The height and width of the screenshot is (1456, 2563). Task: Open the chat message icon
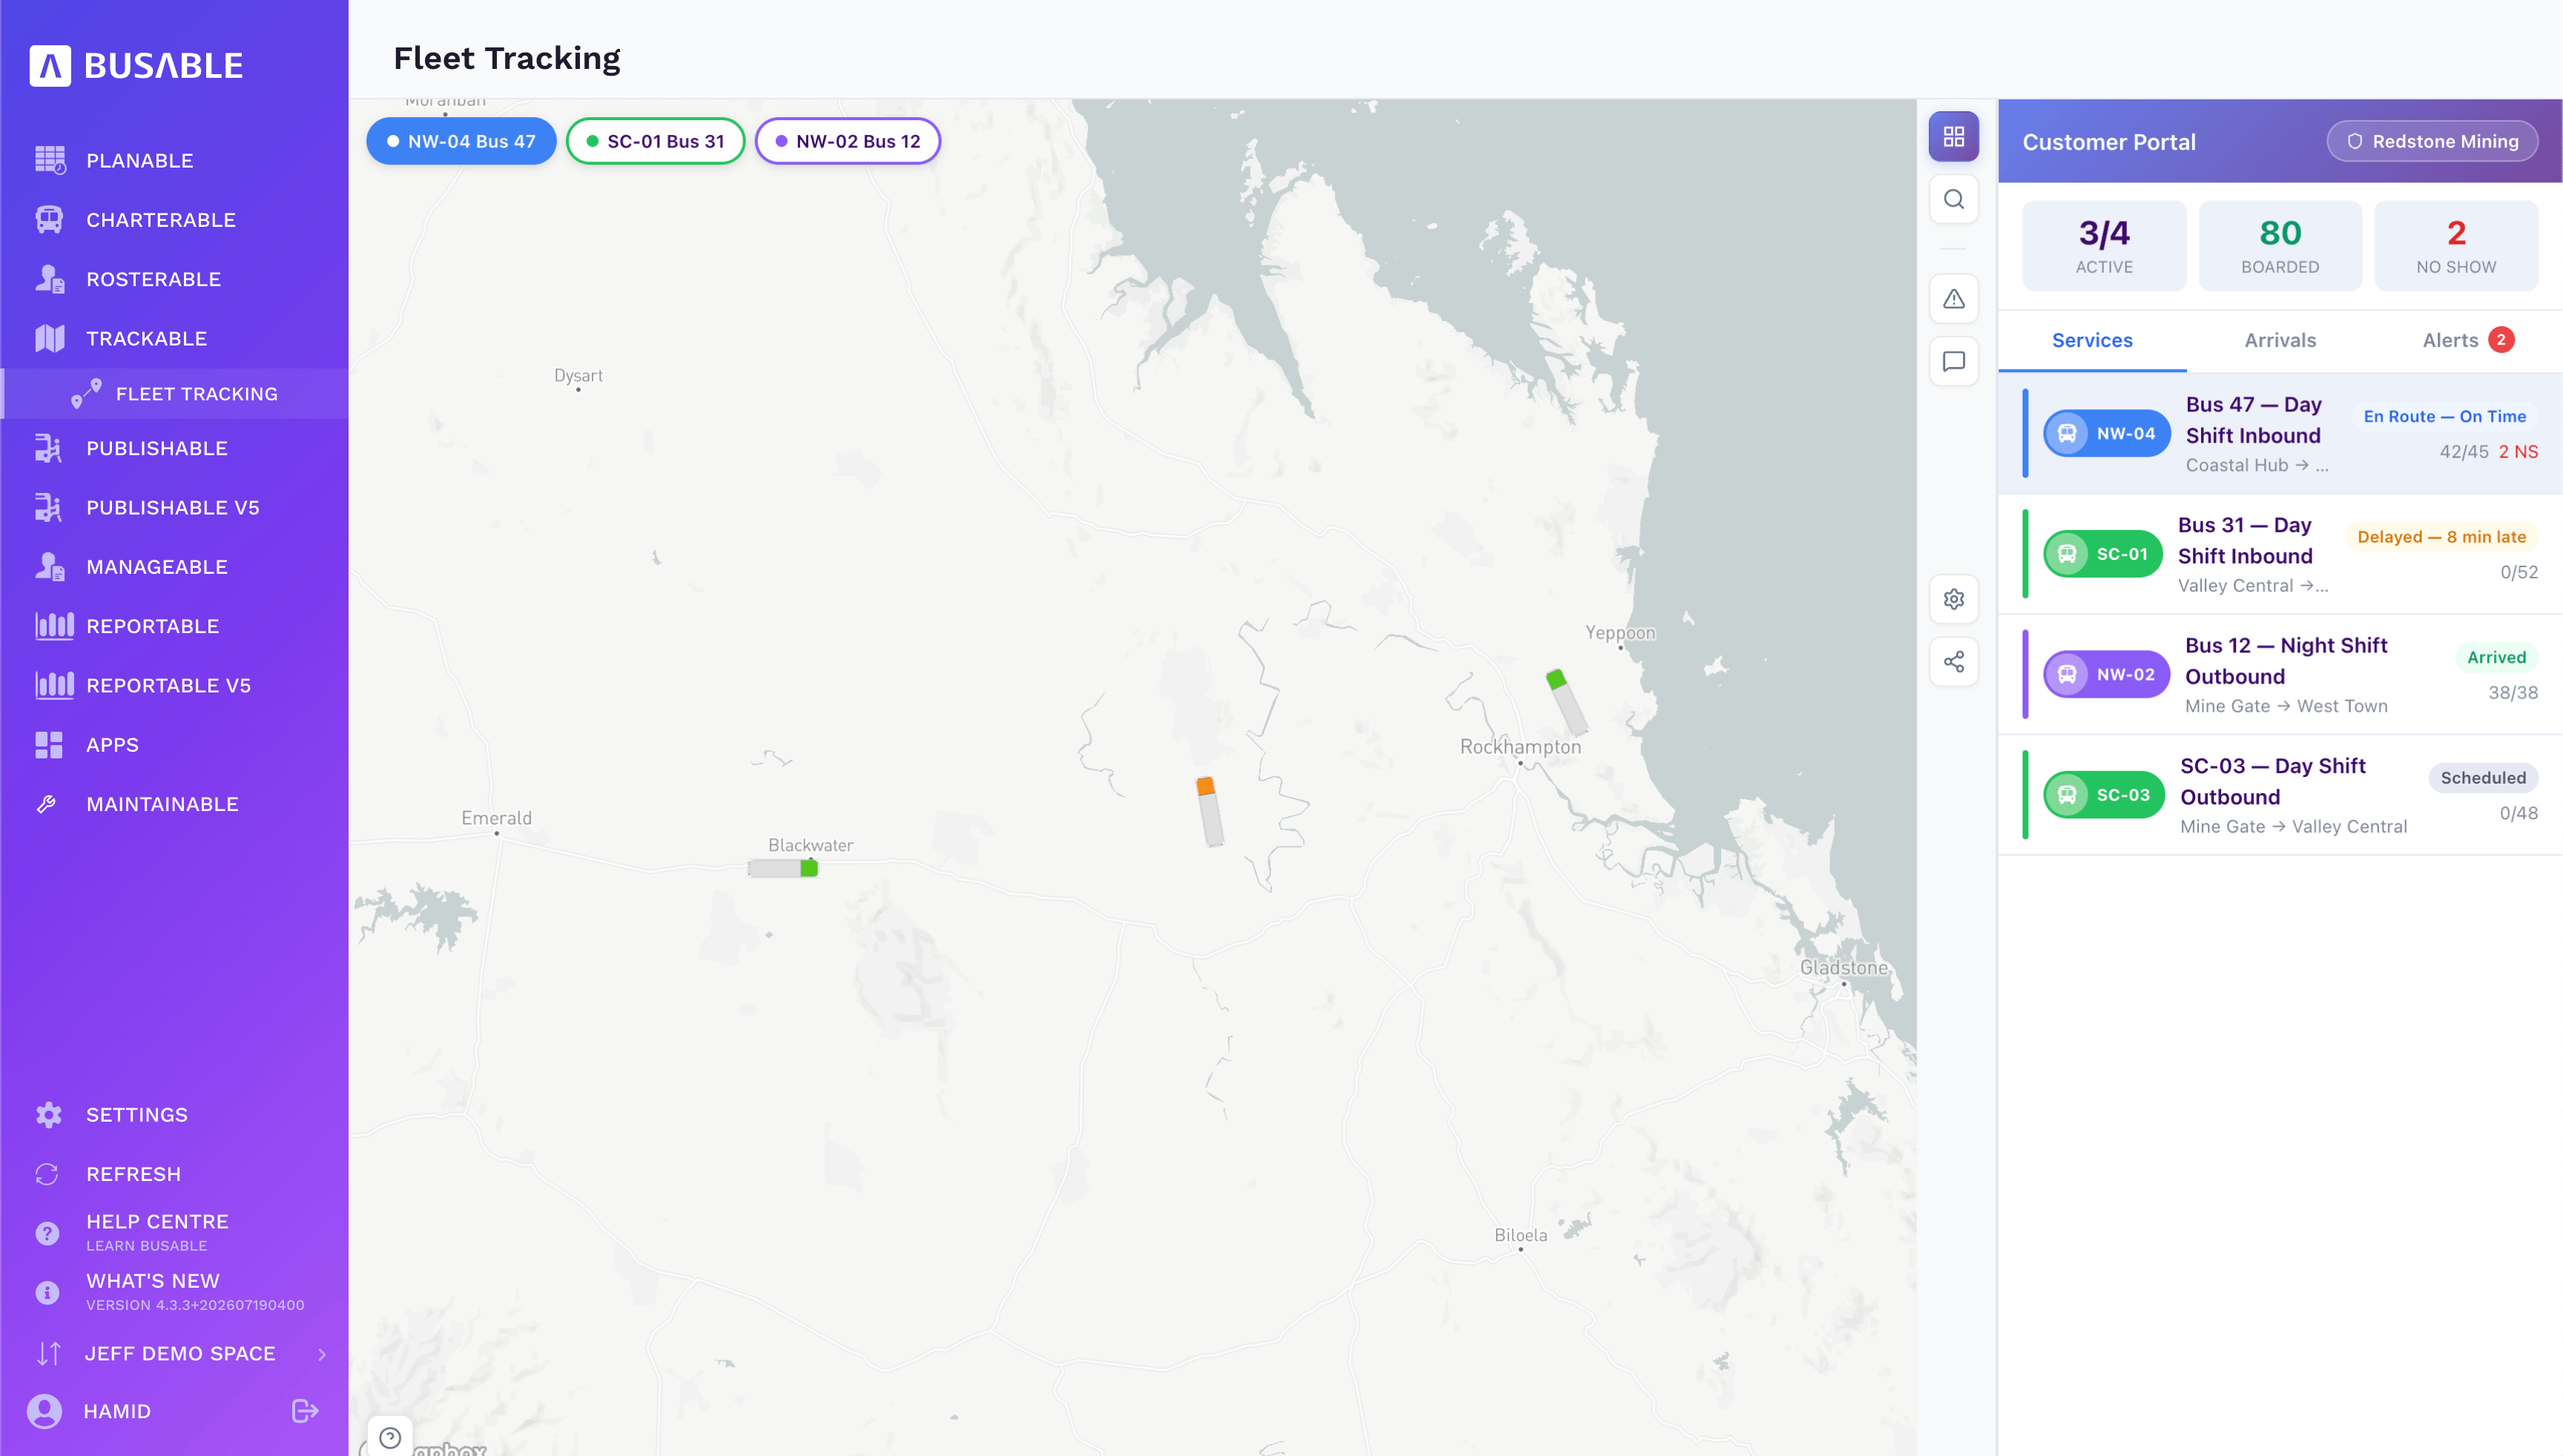[x=1953, y=361]
